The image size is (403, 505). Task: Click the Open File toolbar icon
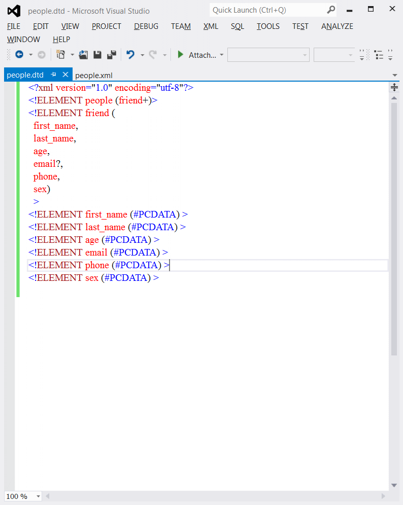pos(83,55)
